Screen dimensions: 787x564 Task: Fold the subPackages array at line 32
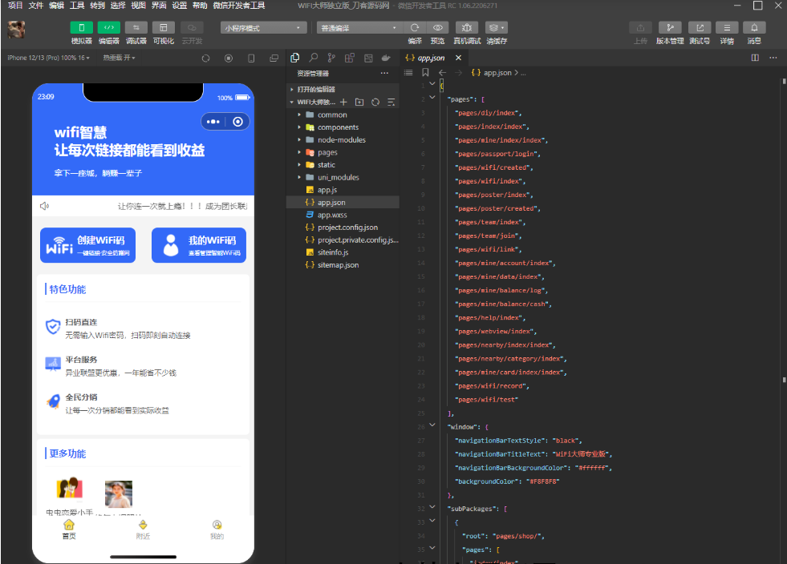point(432,507)
